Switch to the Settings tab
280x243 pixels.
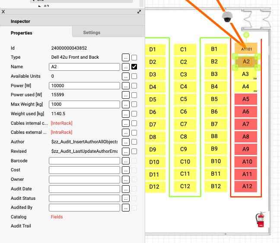(92, 32)
